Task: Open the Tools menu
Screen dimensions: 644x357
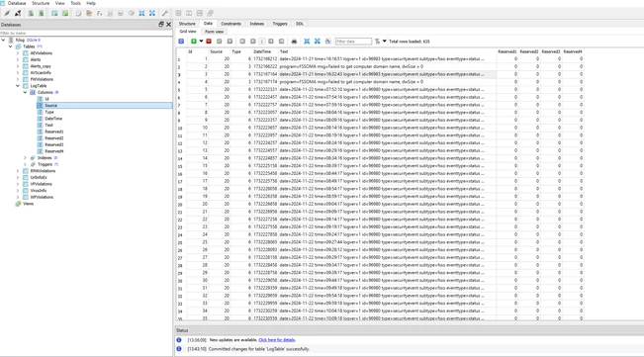Action: click(x=75, y=3)
